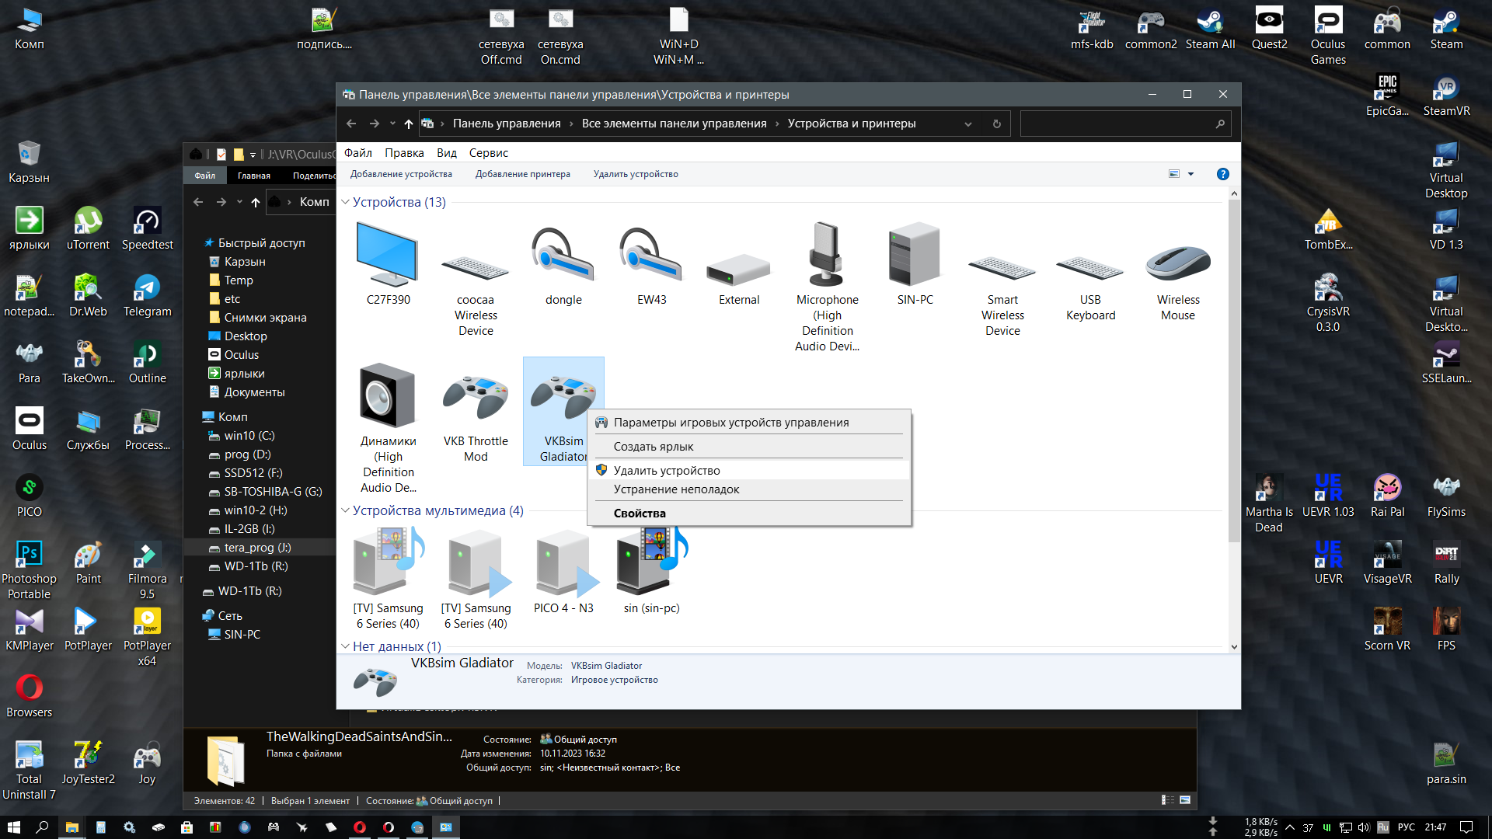Click Добавление принтера toolbar button
The width and height of the screenshot is (1492, 839).
click(523, 174)
